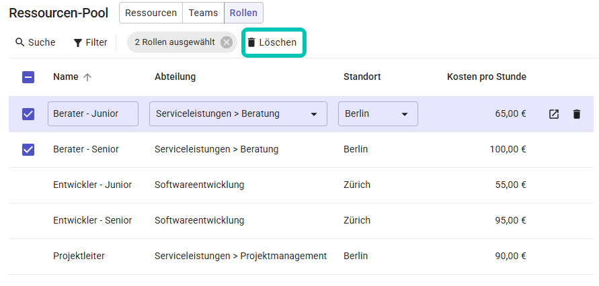
Task: Open Berater - Junior in new view icon
Action: click(x=554, y=114)
